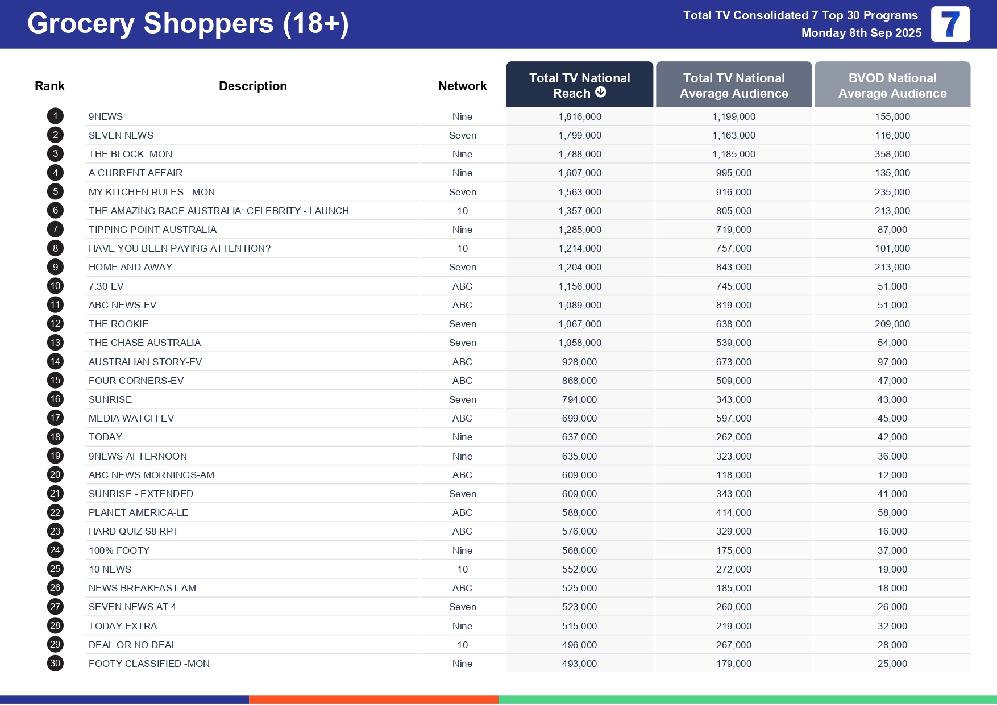Image resolution: width=997 pixels, height=705 pixels.
Task: Click the Channel 7 logo
Action: tap(950, 24)
